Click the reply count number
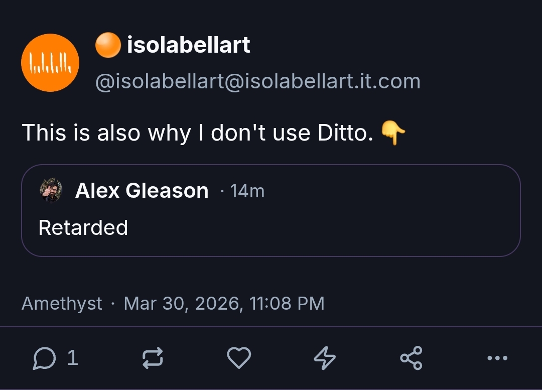Image resolution: width=542 pixels, height=390 pixels. 72,358
